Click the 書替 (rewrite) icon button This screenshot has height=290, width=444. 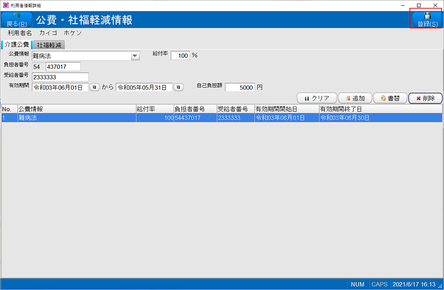(x=390, y=98)
